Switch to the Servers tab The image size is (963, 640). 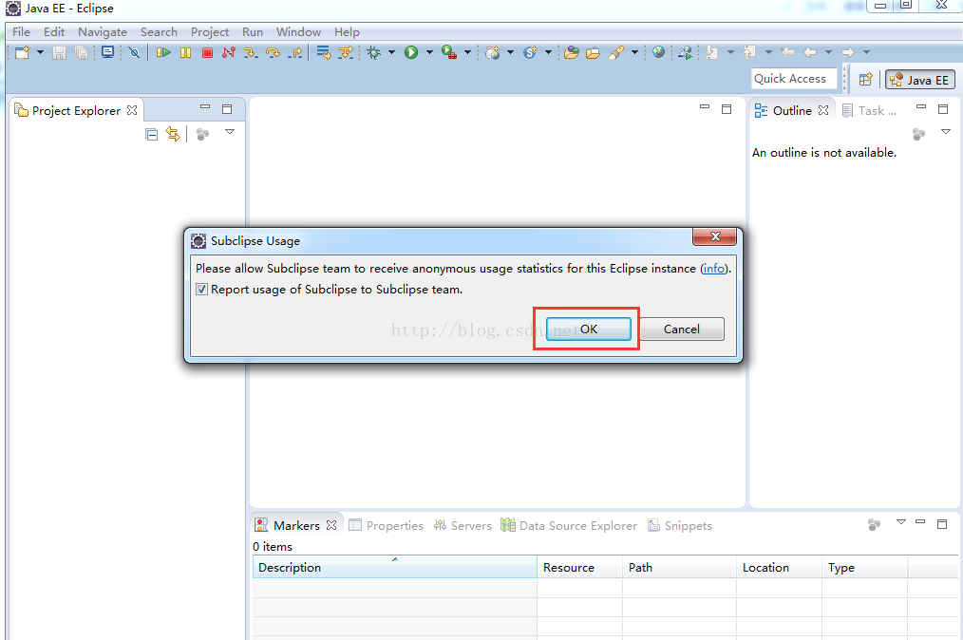point(463,526)
